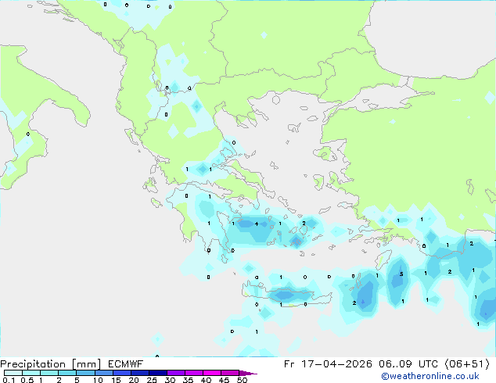
Task: Click the precipitation value '4' on the map
Action: pyautogui.click(x=257, y=224)
